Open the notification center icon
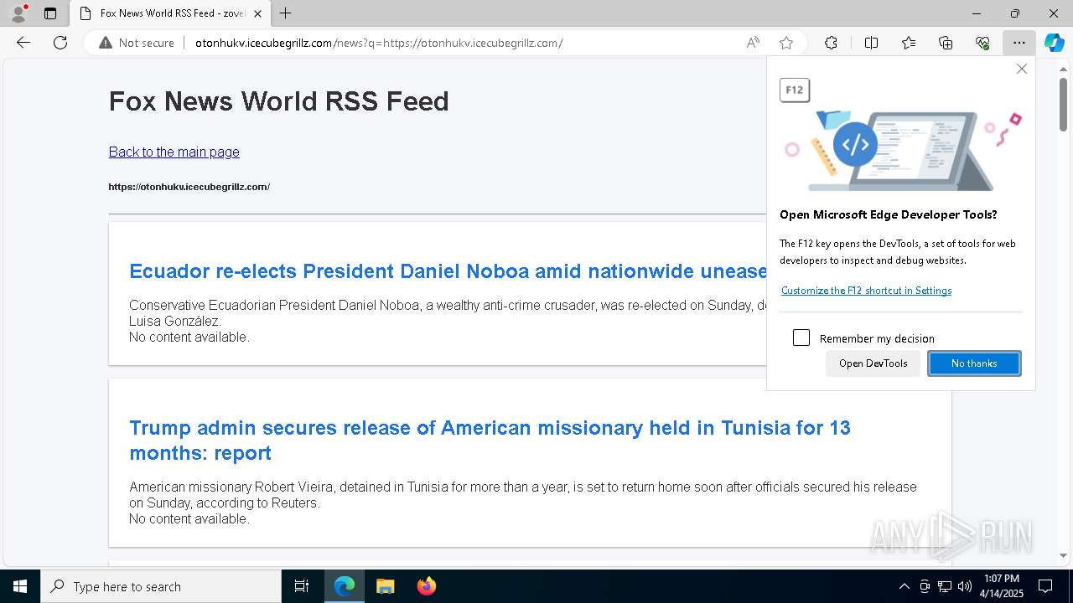The height and width of the screenshot is (603, 1073). tap(1045, 586)
